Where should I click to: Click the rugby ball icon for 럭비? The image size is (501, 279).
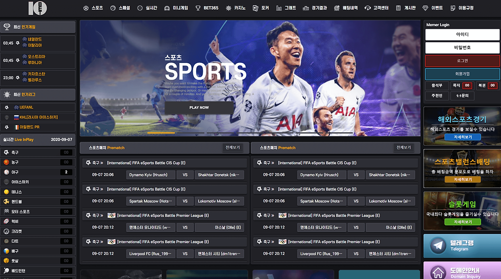6,221
